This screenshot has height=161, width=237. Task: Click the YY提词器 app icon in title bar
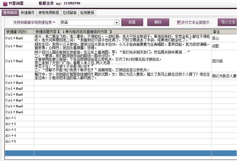[5, 3]
